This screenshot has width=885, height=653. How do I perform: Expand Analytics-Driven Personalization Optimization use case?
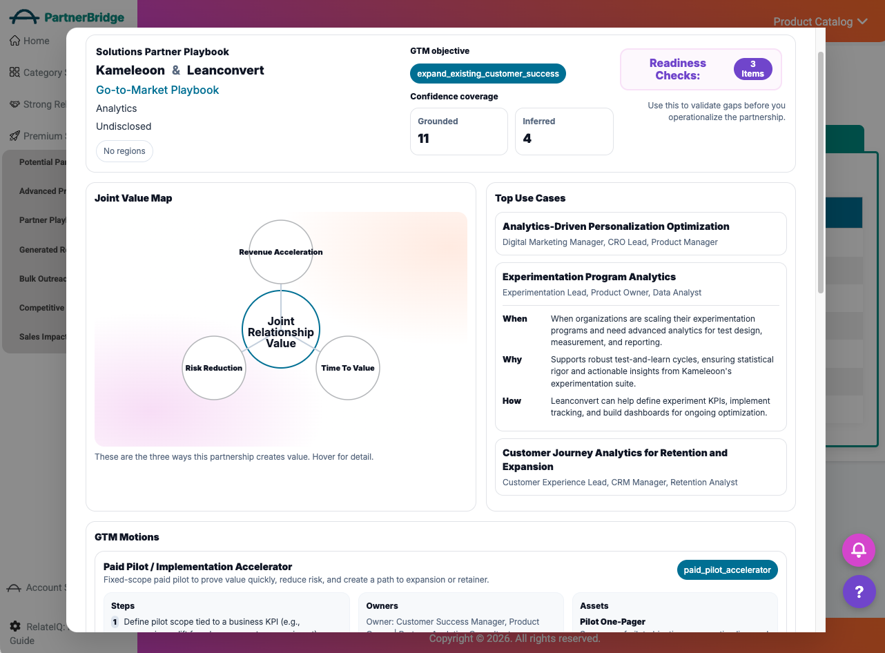pos(641,233)
